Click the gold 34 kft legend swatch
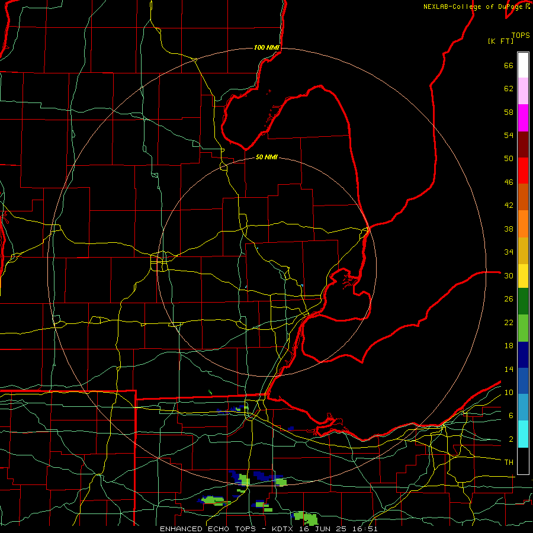Image resolution: width=533 pixels, height=533 pixels. click(523, 251)
